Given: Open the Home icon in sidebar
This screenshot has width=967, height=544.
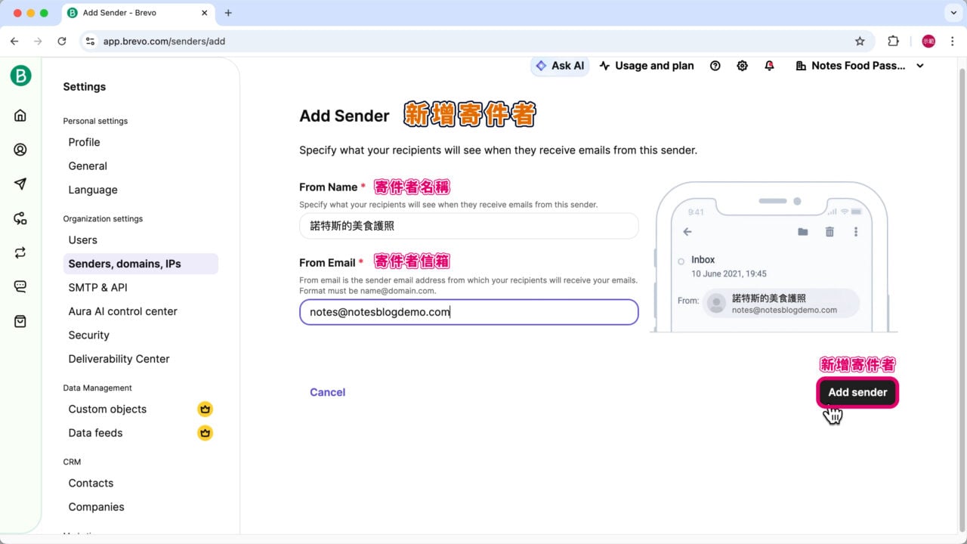Looking at the screenshot, I should tap(20, 116).
